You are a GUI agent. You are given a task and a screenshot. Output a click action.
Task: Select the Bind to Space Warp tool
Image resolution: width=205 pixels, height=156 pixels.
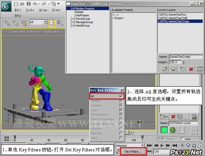(x=24, y=23)
